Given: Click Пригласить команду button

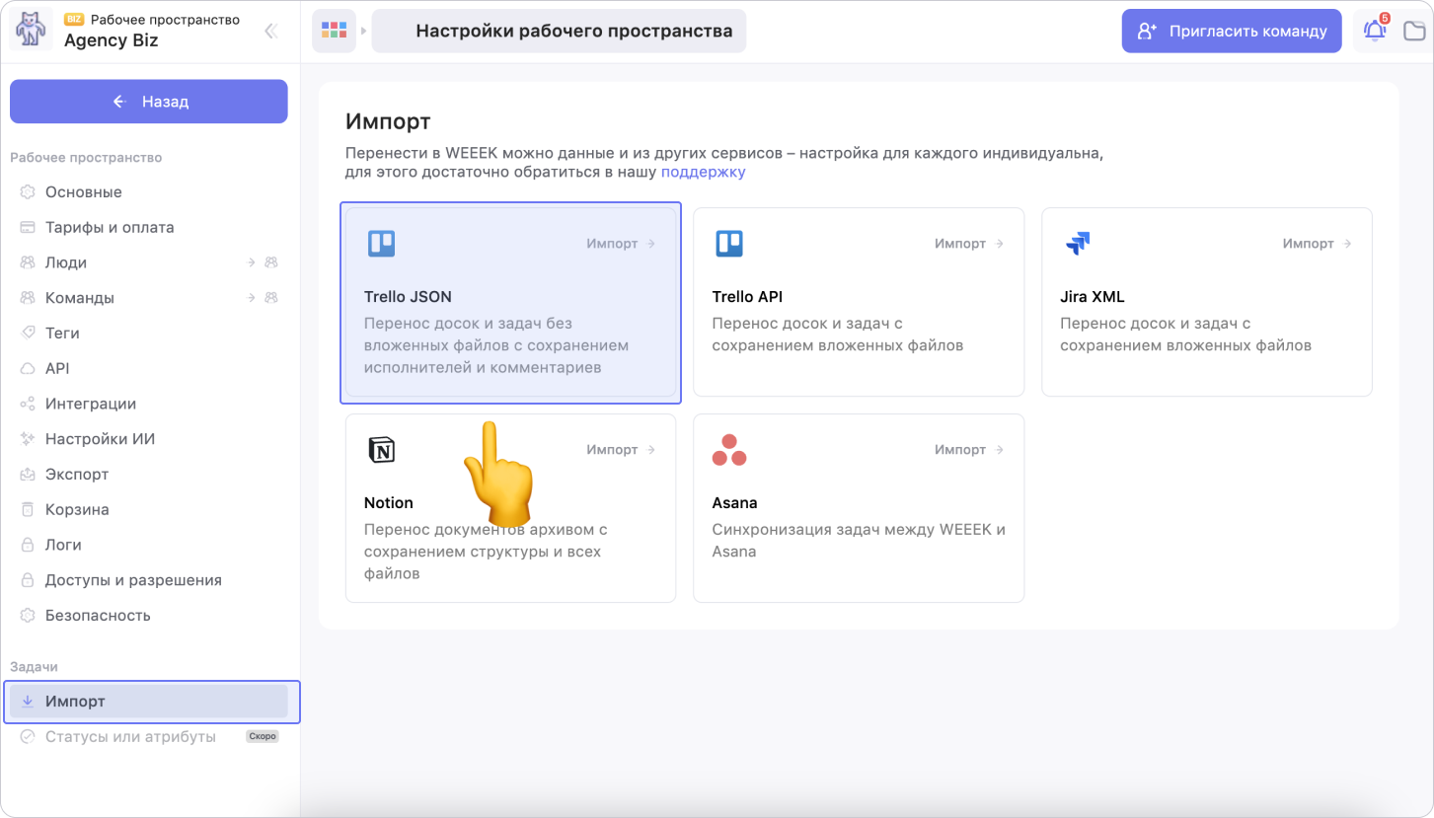Looking at the screenshot, I should point(1231,31).
